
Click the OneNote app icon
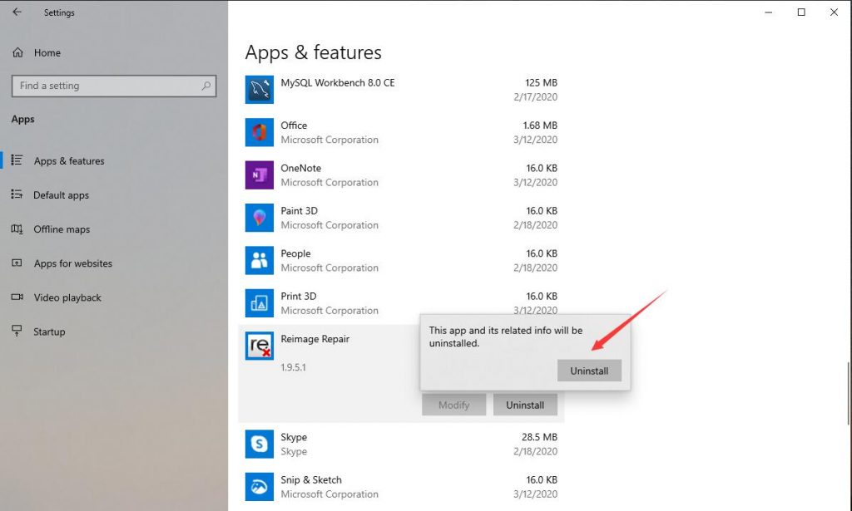coord(260,174)
